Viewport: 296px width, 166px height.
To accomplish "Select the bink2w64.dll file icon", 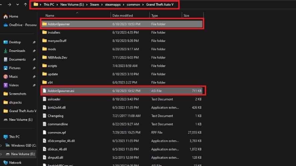I will [44, 107].
